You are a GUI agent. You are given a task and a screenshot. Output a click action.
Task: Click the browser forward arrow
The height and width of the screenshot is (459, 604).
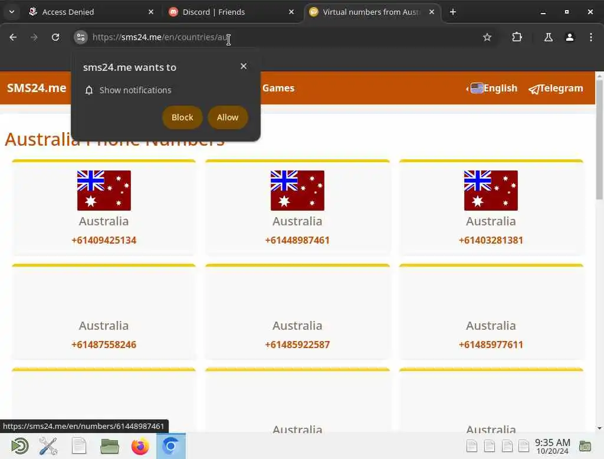34,37
